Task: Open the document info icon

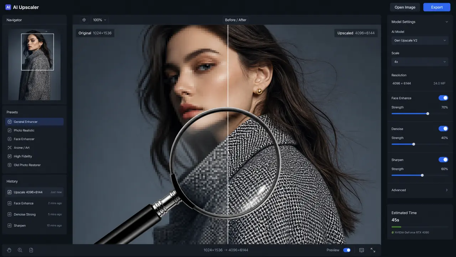Action: 31,250
